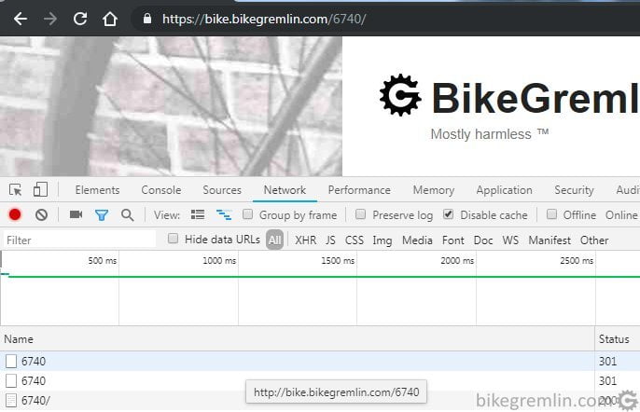Click the BikeGremlin gear logo
640x412 pixels.
(400, 95)
